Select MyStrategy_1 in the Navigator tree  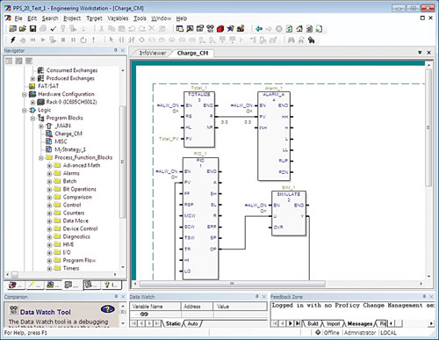click(x=70, y=149)
